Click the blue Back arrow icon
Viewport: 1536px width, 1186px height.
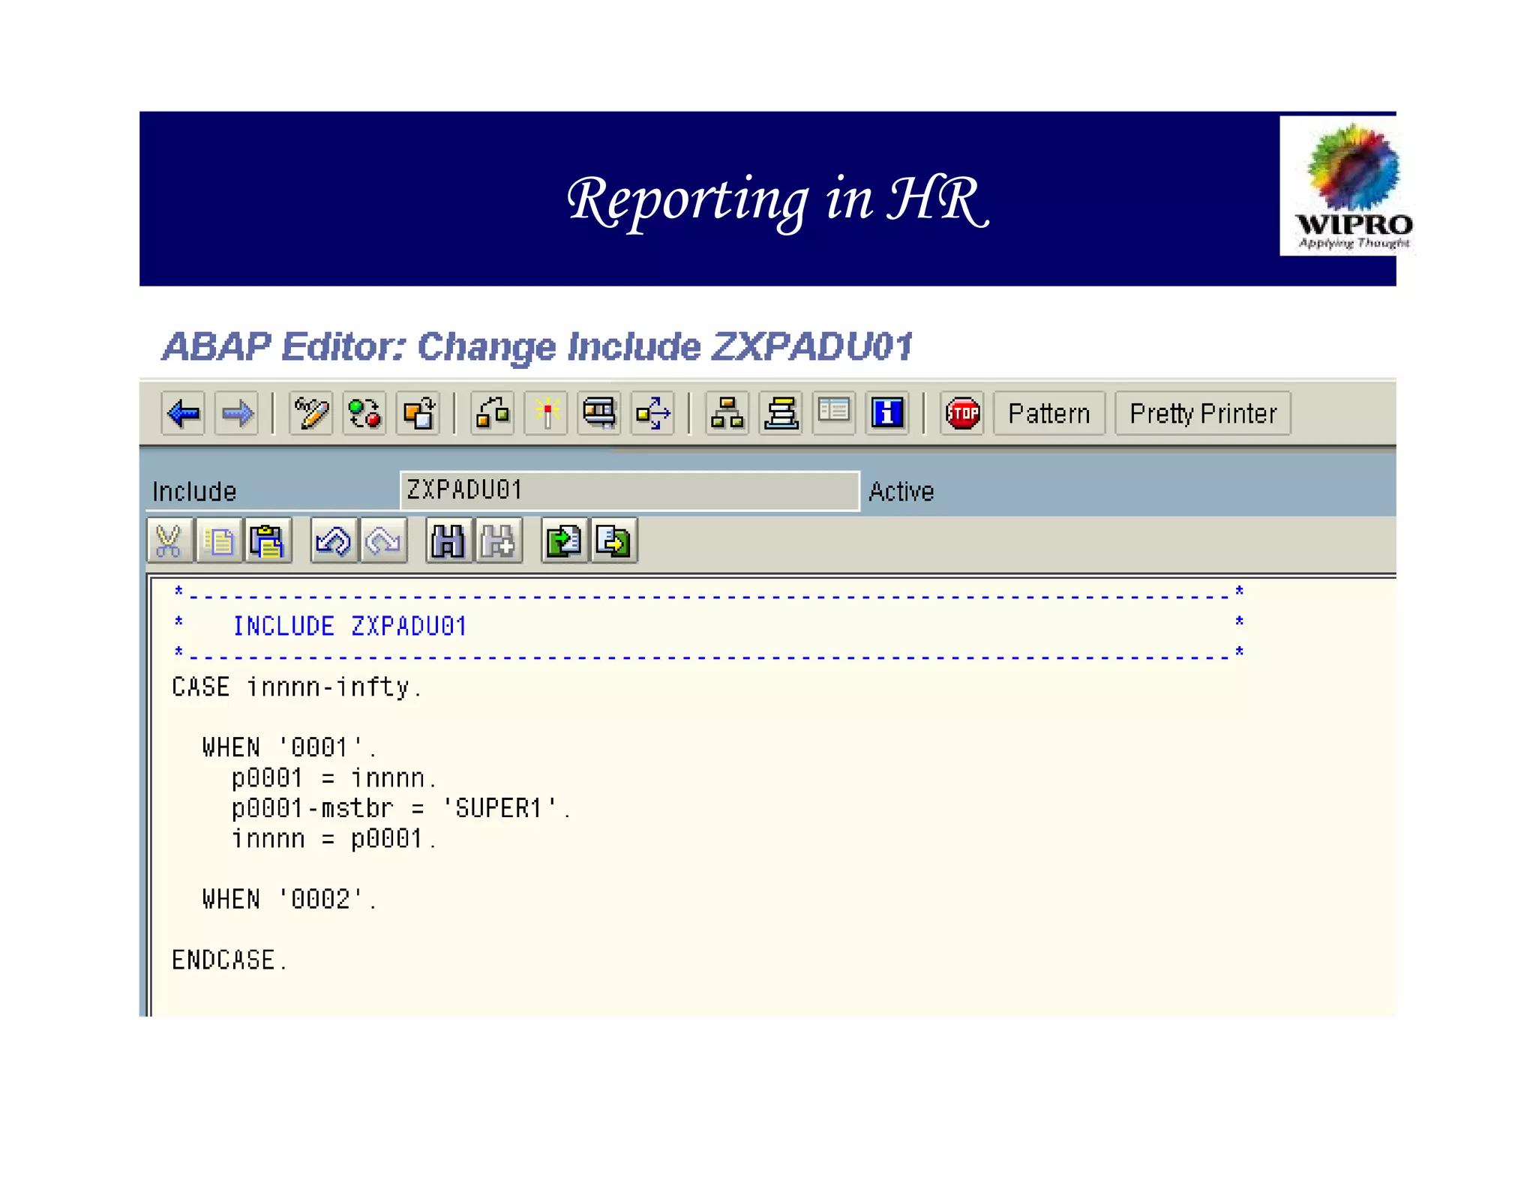(183, 413)
